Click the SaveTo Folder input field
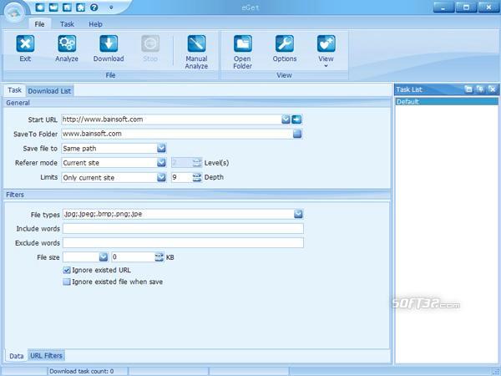This screenshot has width=501, height=376. (x=177, y=134)
